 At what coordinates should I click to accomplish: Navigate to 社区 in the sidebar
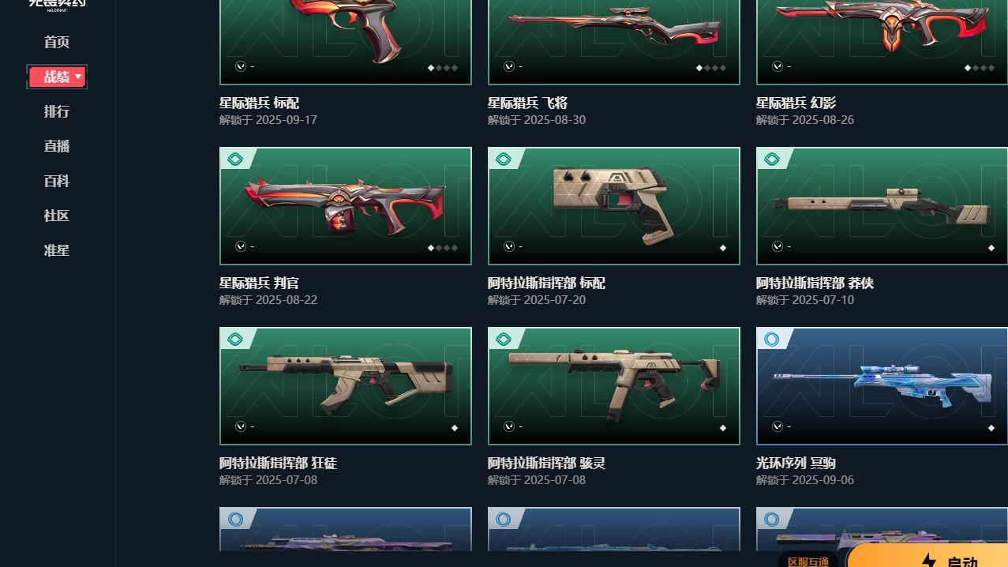[57, 216]
